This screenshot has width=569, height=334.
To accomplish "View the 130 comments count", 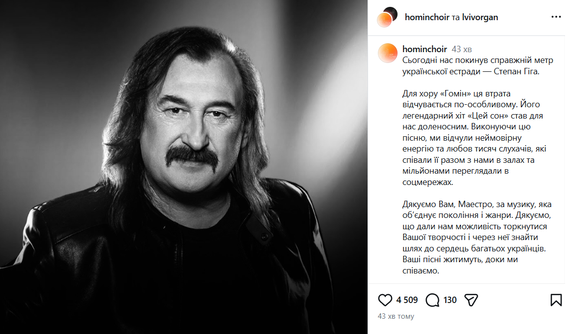I will click(450, 300).
